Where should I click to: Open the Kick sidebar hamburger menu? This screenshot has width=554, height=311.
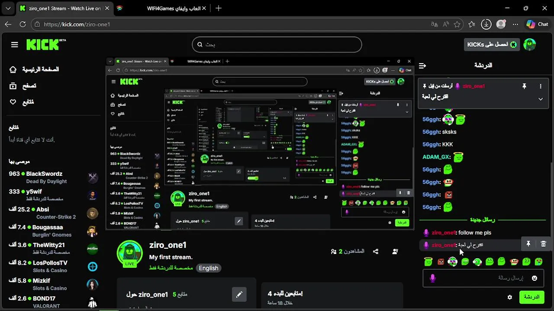click(x=15, y=44)
